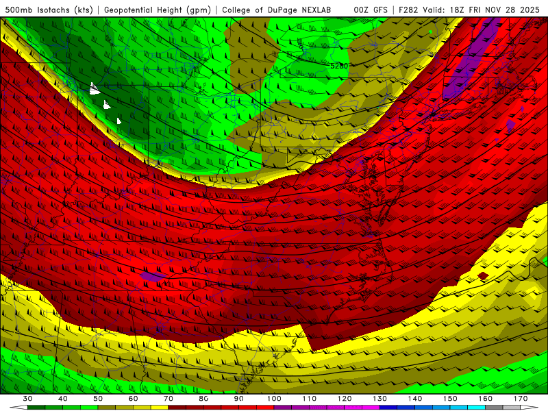The height and width of the screenshot is (411, 548).
Task: Click the 5280 height contour label
Action: click(339, 66)
